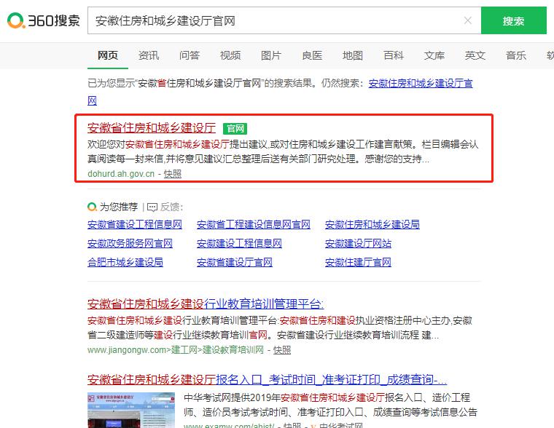Clear the search box with X icon

(468, 21)
